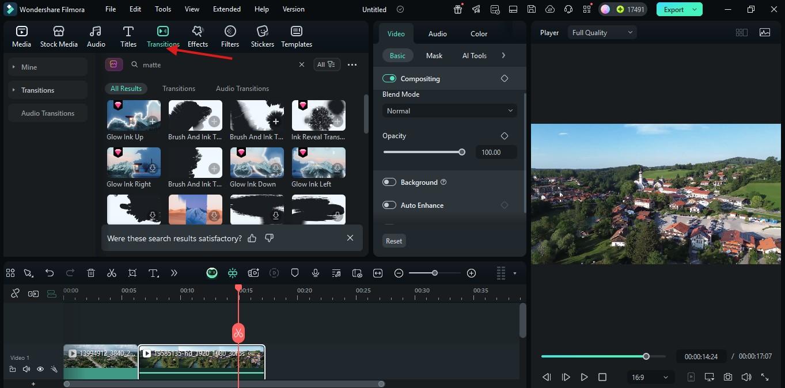Open the Stickers tab

pyautogui.click(x=262, y=36)
